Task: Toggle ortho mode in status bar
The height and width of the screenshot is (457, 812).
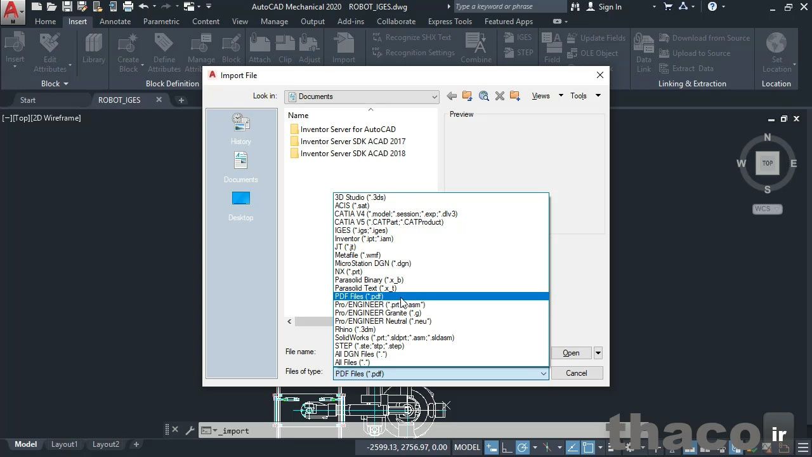Action: 508,447
